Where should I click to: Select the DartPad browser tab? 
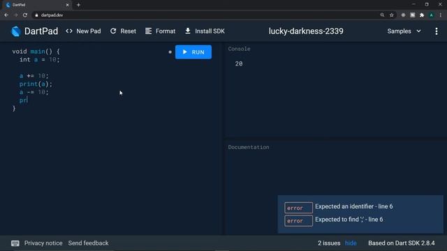point(37,5)
